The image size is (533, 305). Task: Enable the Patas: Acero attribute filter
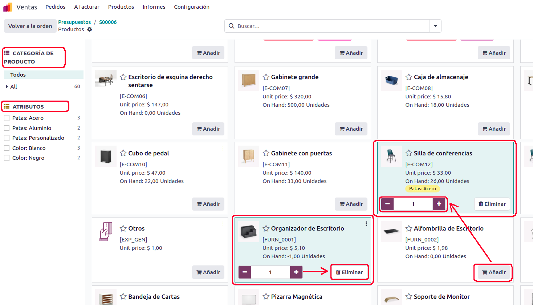pyautogui.click(x=6, y=118)
